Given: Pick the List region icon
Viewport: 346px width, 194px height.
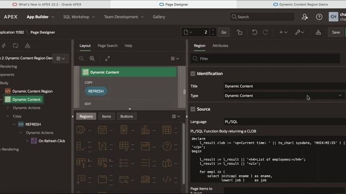Looking at the screenshot, I should [124, 163].
